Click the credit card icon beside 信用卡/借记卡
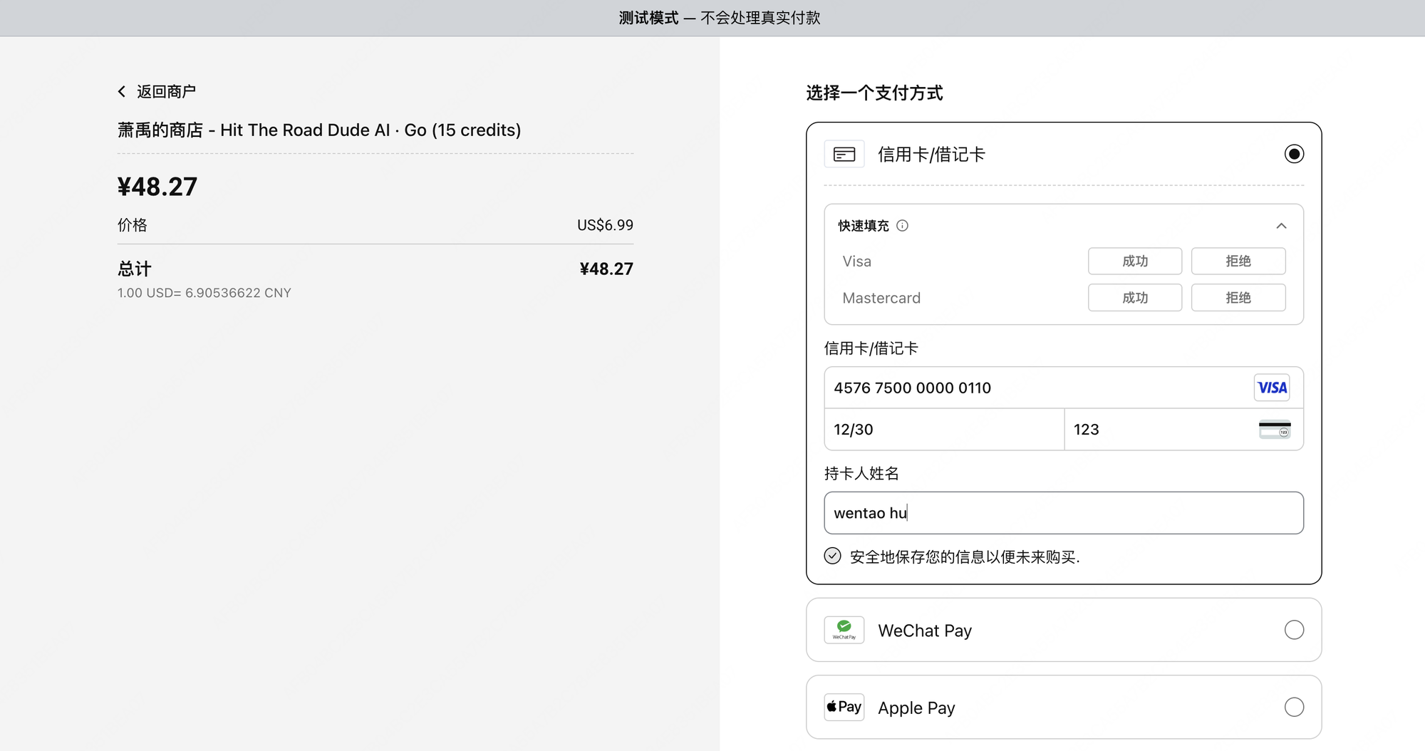Image resolution: width=1425 pixels, height=751 pixels. (x=844, y=154)
